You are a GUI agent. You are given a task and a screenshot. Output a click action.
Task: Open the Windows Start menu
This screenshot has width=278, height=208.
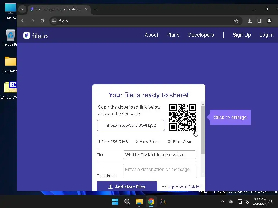(x=115, y=201)
